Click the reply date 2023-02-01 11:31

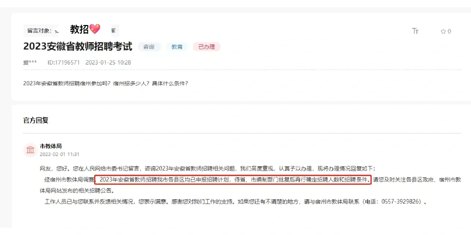(59, 154)
